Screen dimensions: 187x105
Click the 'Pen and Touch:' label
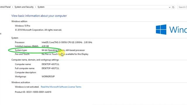tap(22, 54)
